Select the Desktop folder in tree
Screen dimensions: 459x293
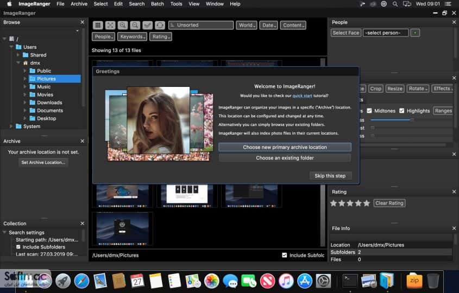click(x=46, y=118)
